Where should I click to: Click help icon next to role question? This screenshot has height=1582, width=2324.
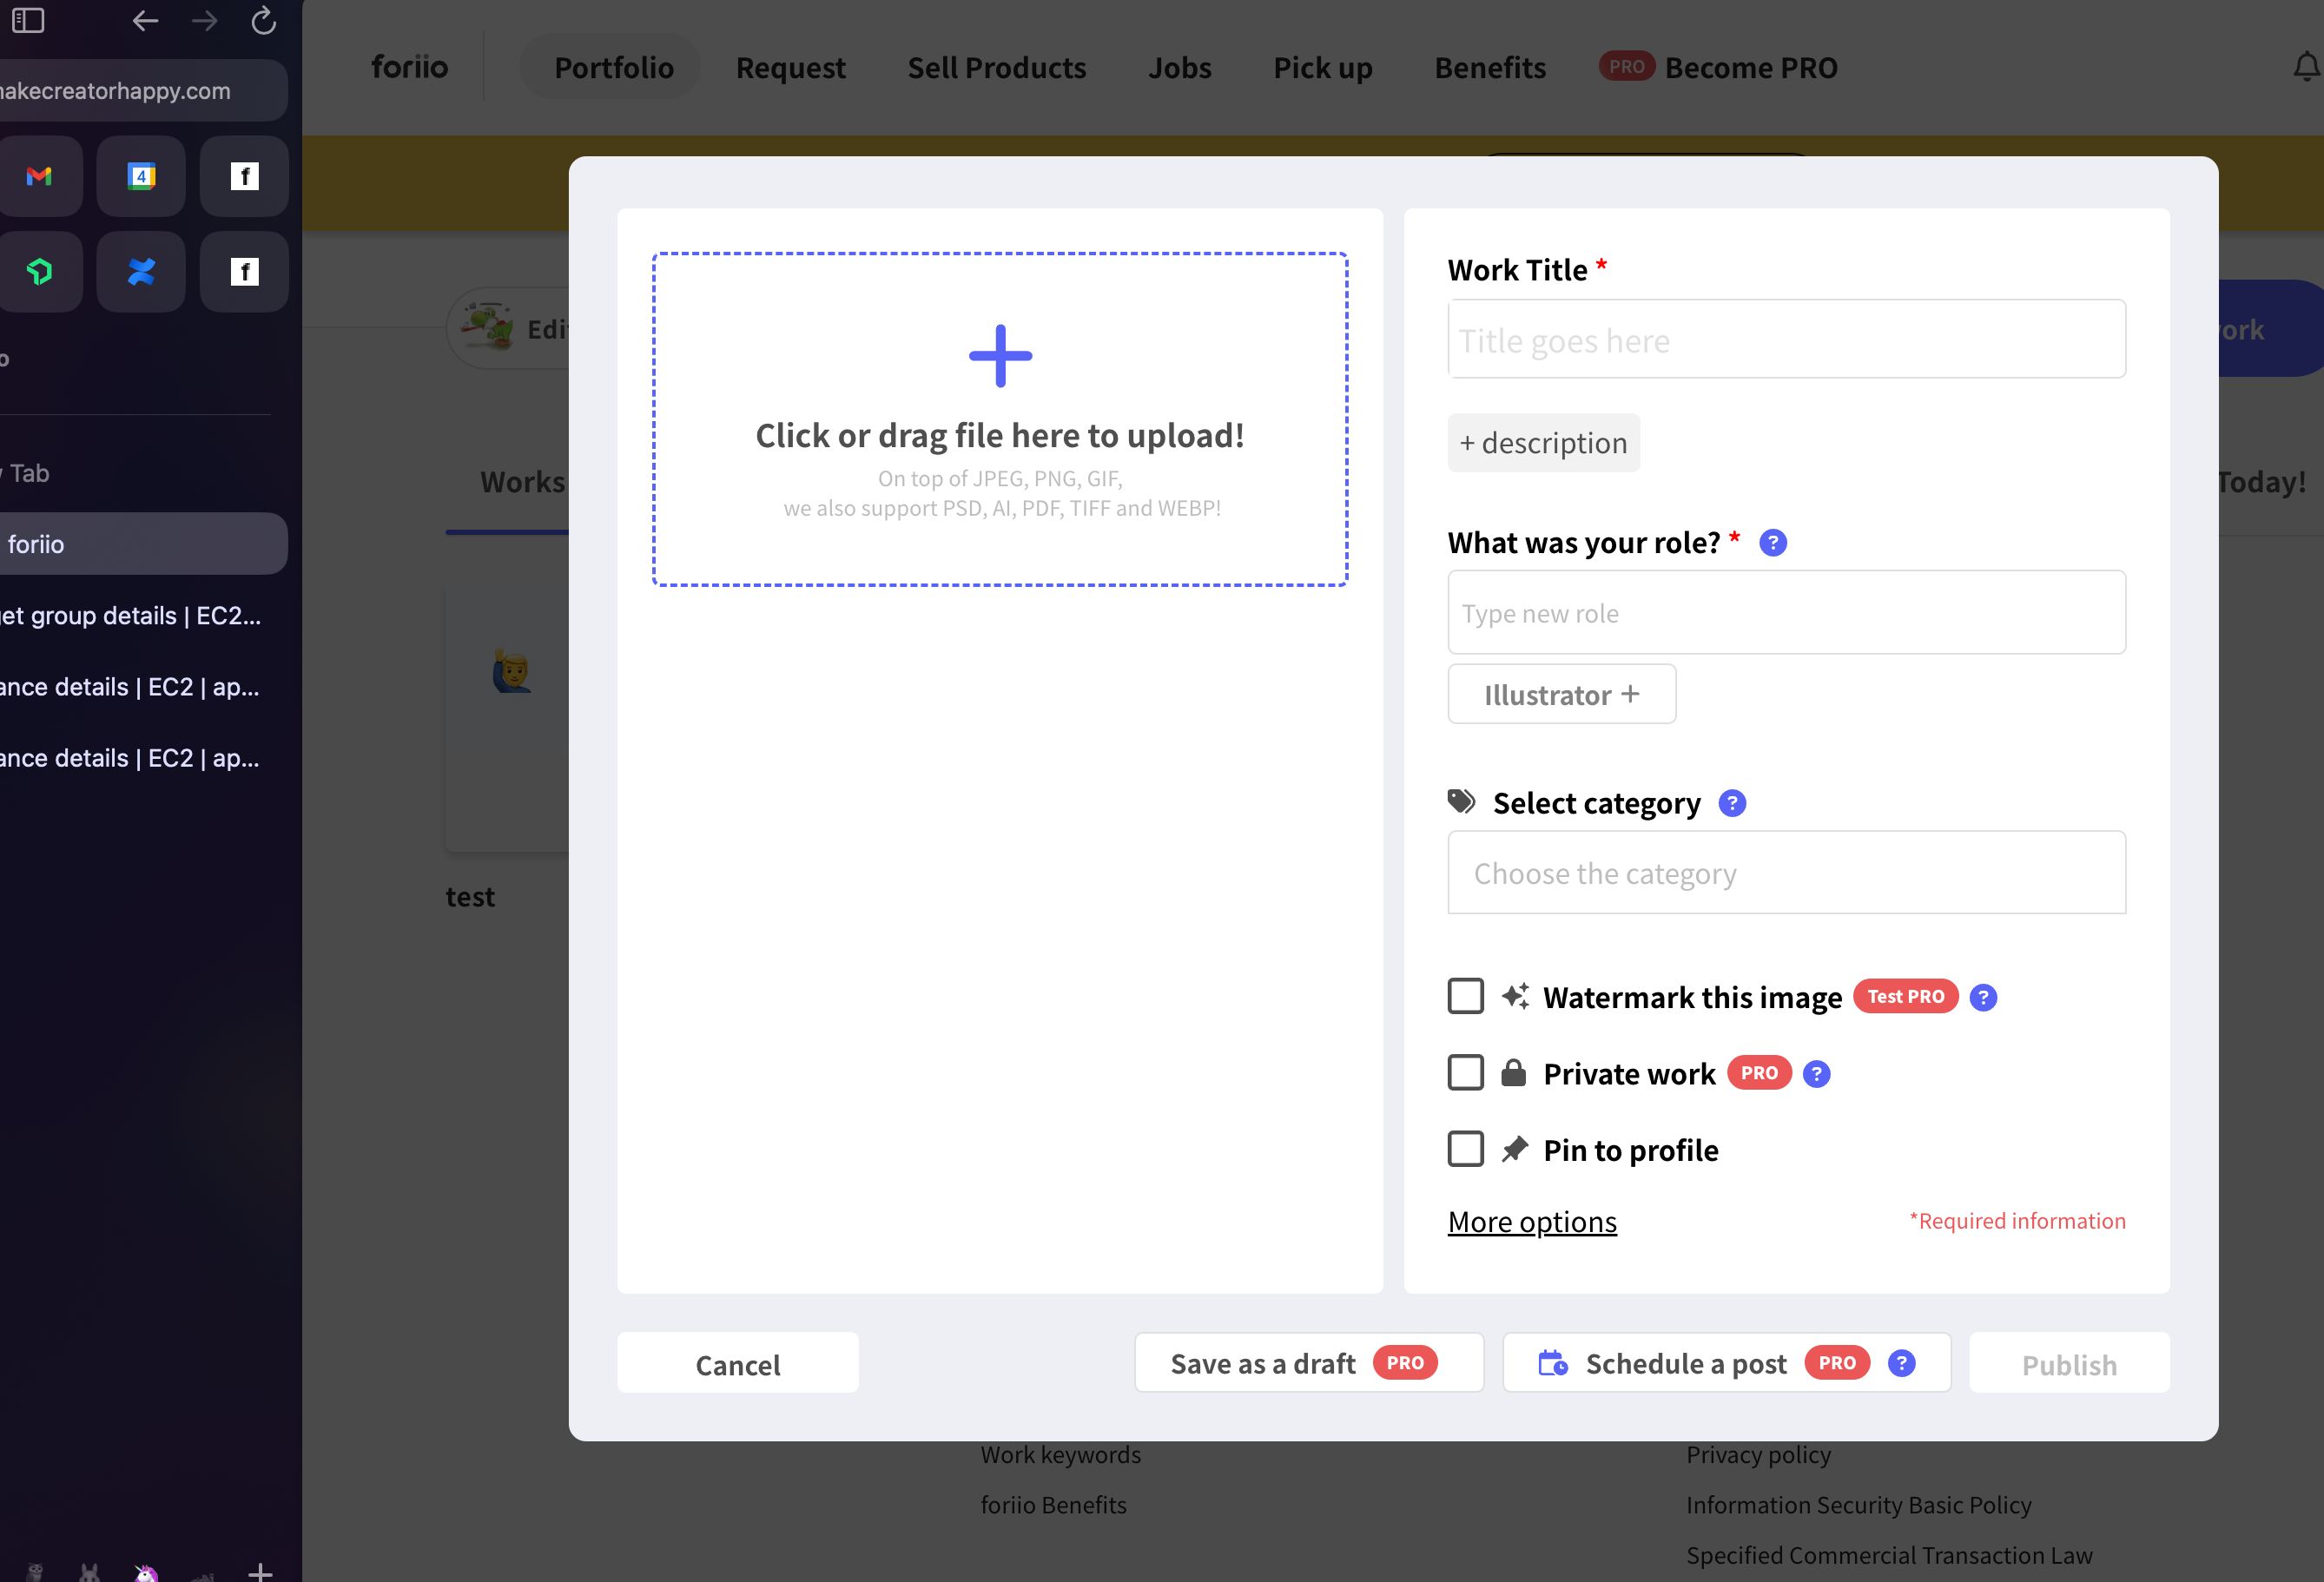click(x=1772, y=543)
